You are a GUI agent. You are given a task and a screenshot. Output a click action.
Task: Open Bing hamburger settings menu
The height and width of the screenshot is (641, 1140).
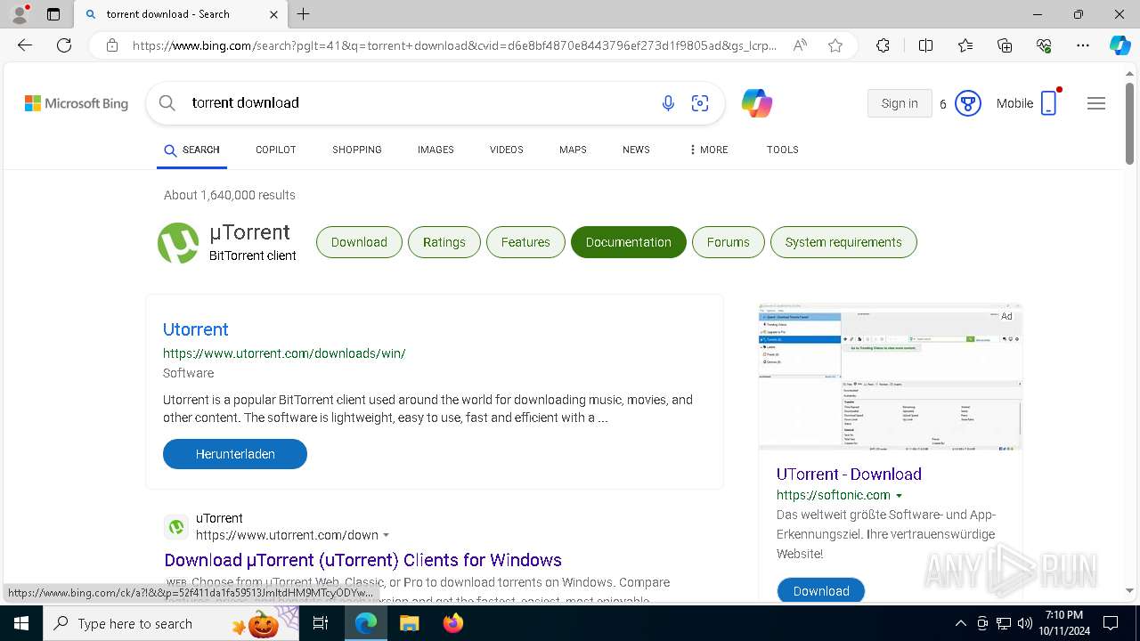tap(1096, 103)
